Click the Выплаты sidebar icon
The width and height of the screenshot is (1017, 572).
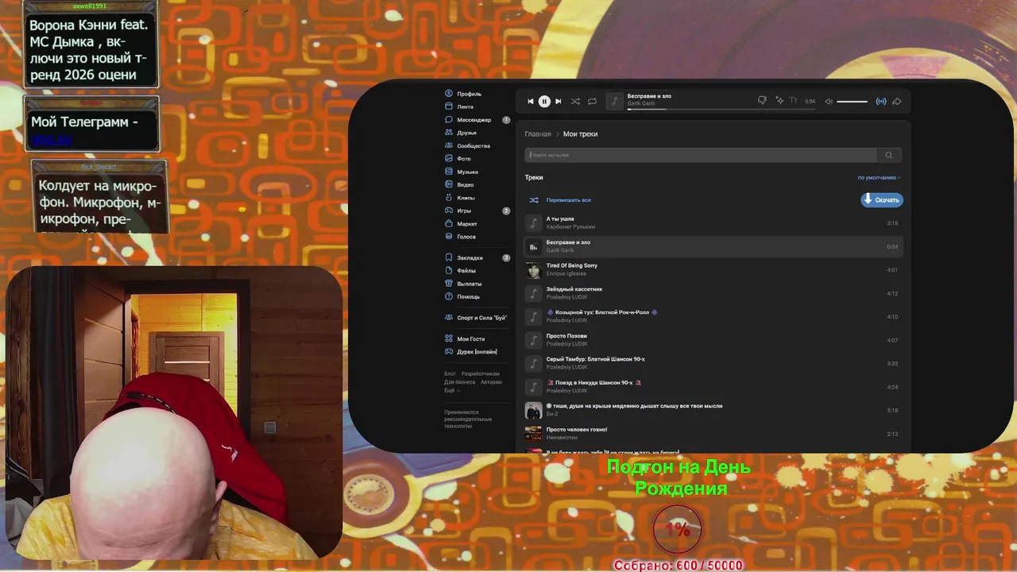pyautogui.click(x=449, y=284)
